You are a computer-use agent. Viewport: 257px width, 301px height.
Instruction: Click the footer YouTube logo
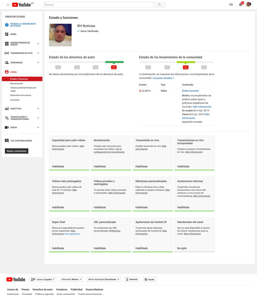click(16, 279)
